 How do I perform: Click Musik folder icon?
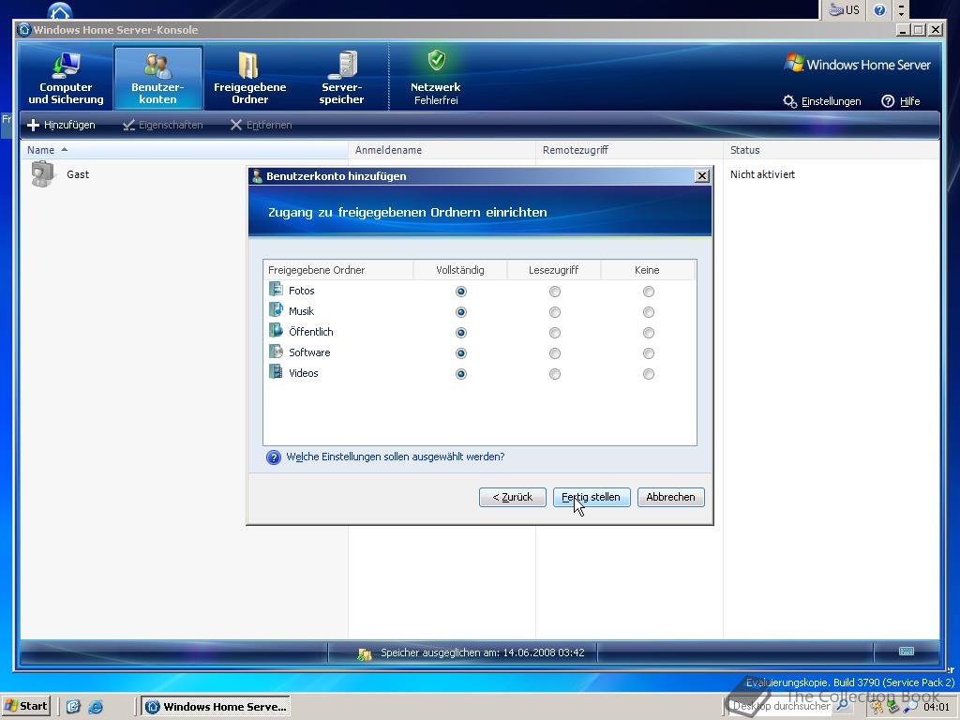pyautogui.click(x=277, y=309)
